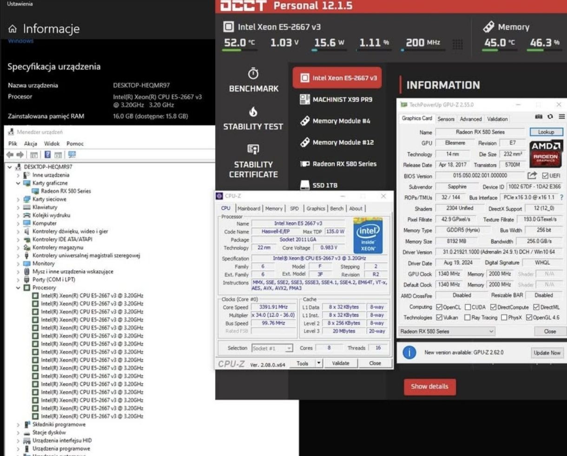Select DESKTOP-HEQMR97 root node in Device Manager
The width and height of the screenshot is (567, 456).
pos(48,167)
